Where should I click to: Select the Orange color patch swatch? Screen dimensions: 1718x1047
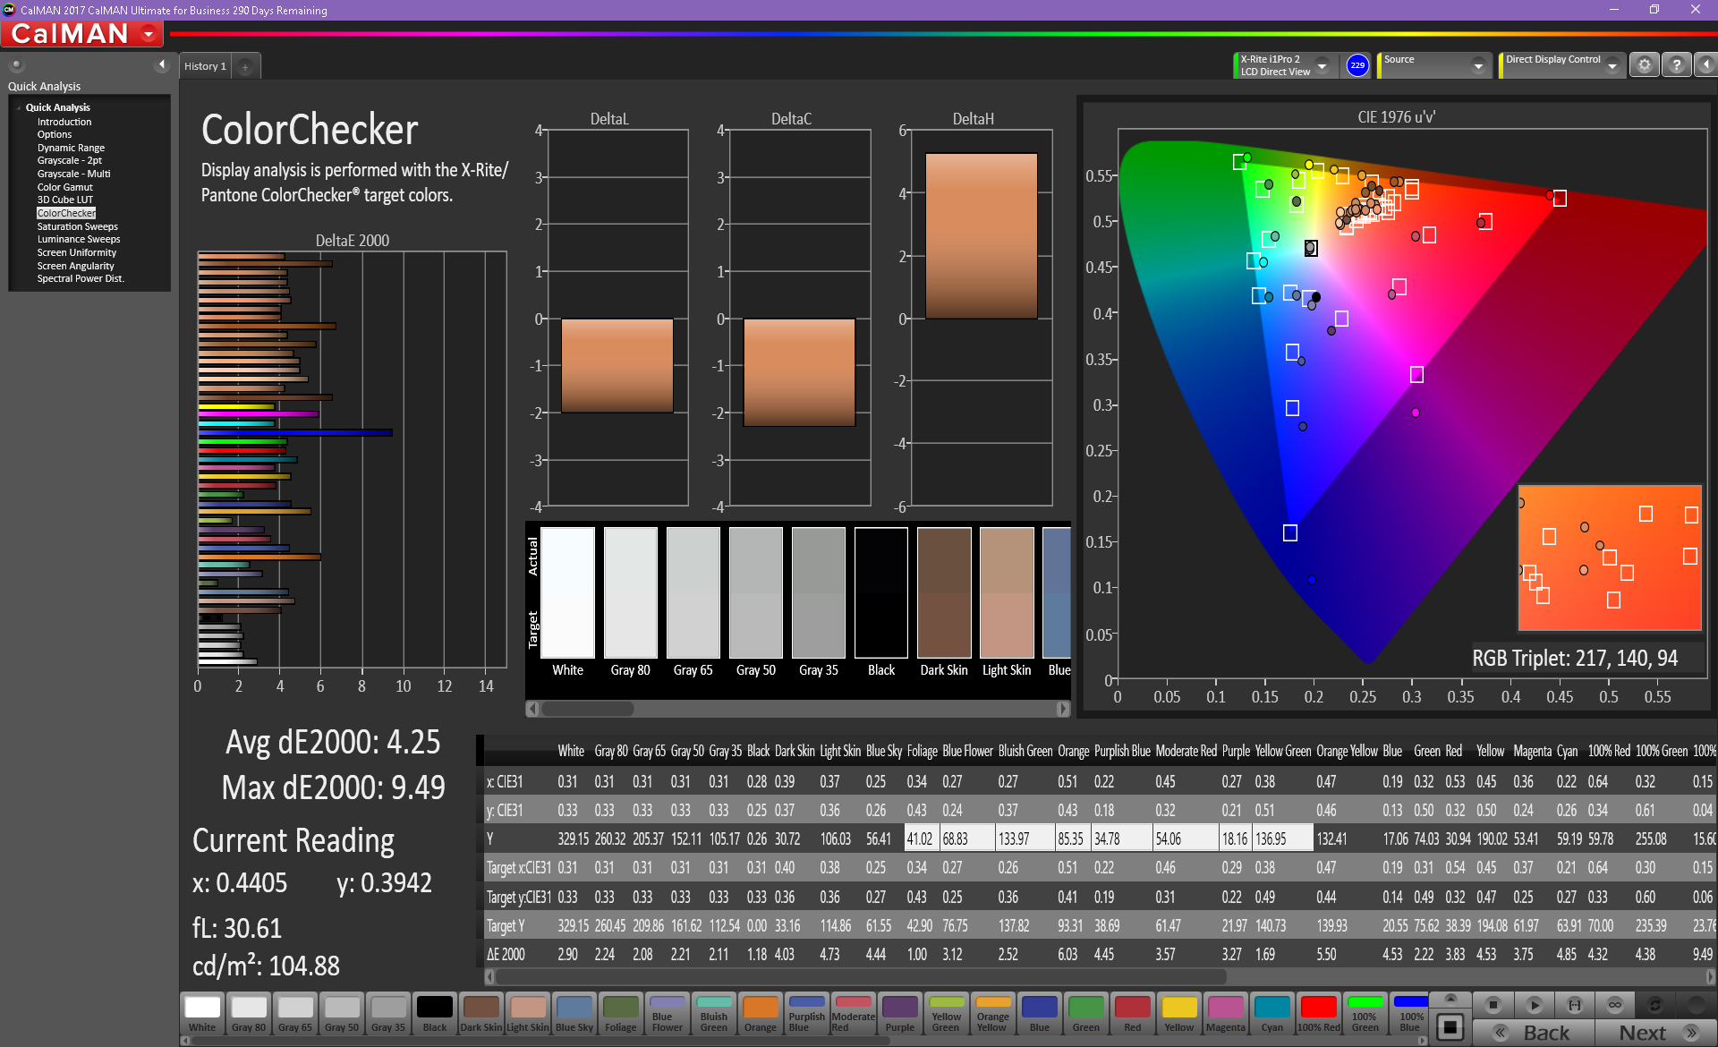click(x=760, y=1014)
